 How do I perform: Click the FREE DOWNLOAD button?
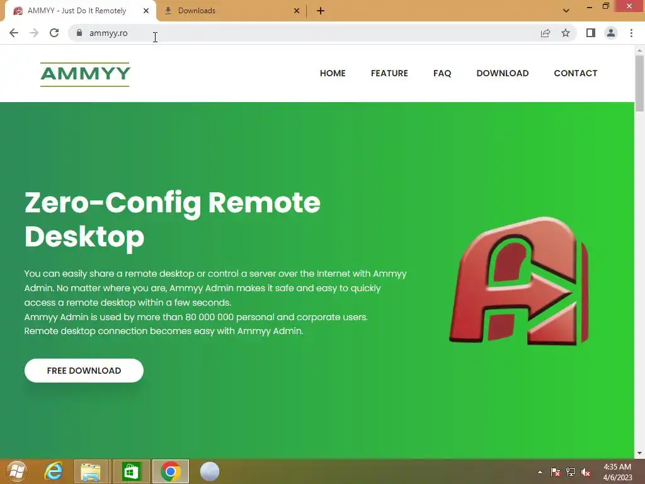coord(84,371)
